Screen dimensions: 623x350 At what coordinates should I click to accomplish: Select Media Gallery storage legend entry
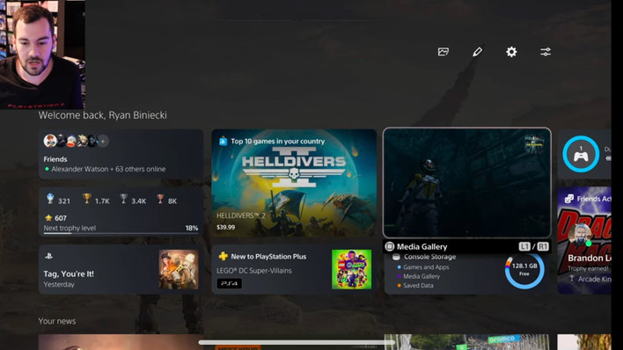[418, 276]
